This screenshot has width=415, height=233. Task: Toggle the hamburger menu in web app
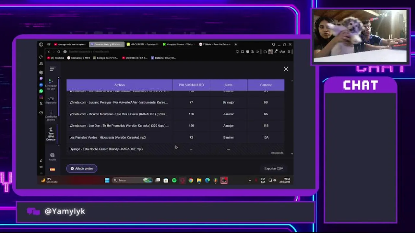(x=53, y=69)
